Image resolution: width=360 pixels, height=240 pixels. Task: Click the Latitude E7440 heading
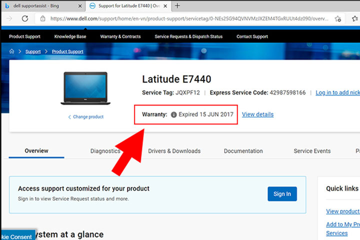click(176, 79)
